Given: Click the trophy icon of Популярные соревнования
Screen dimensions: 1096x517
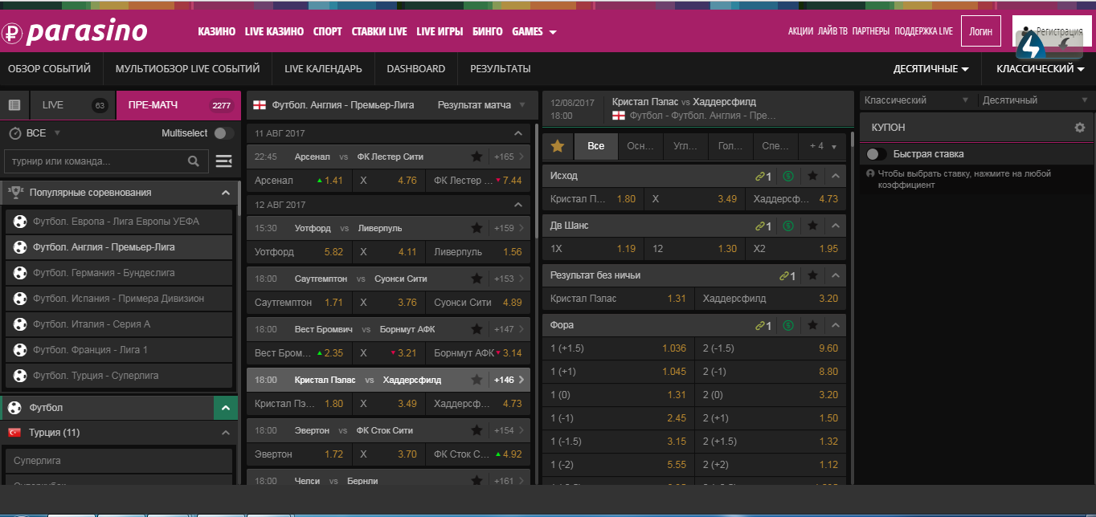Looking at the screenshot, I should coord(15,193).
